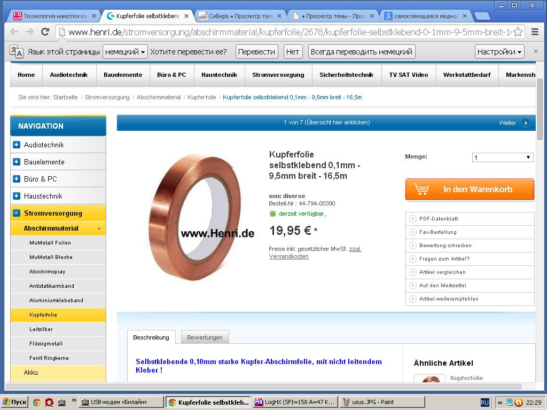The image size is (547, 410).
Task: Open the Stromversorgung top menu item
Action: pos(278,75)
